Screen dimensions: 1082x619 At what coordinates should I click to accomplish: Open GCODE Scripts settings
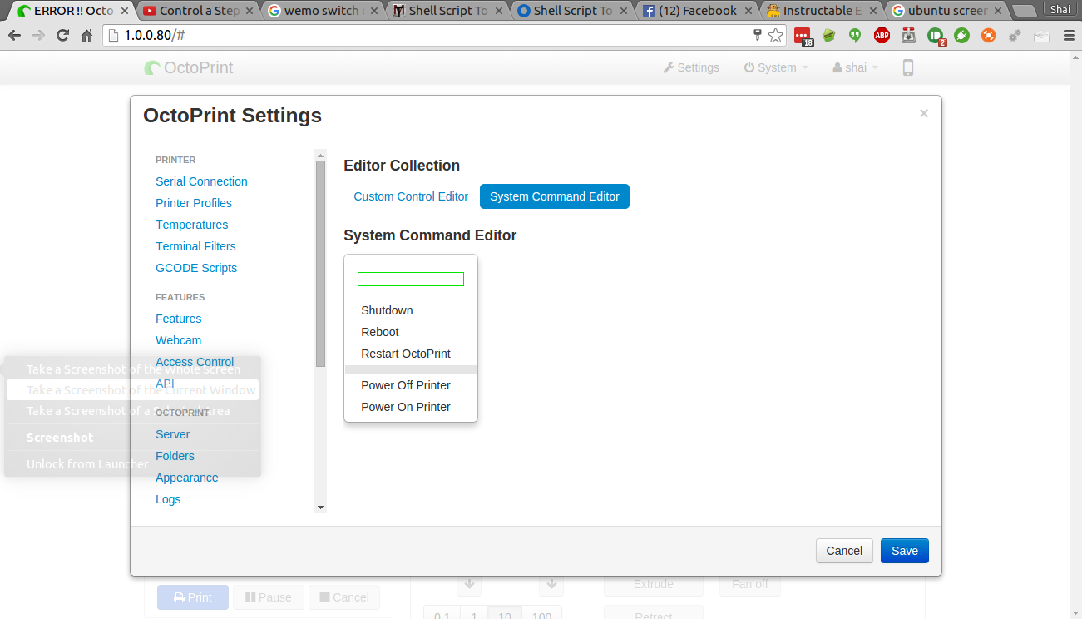[196, 268]
